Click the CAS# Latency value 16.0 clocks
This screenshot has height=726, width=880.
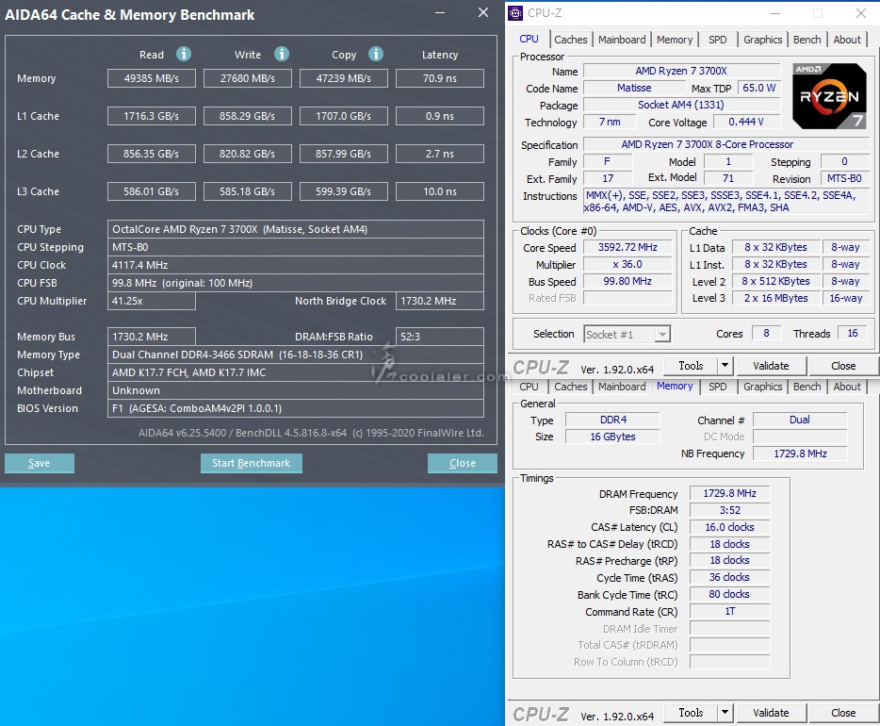729,527
